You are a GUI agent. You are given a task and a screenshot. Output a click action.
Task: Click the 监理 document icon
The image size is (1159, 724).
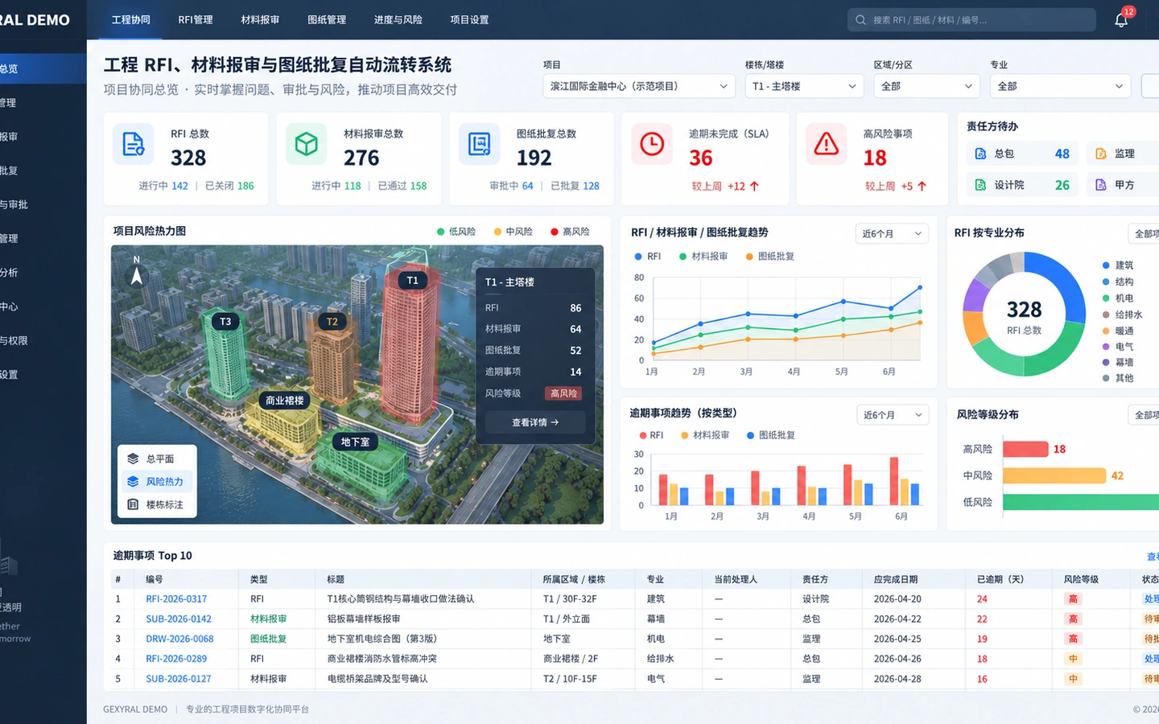click(x=1101, y=154)
